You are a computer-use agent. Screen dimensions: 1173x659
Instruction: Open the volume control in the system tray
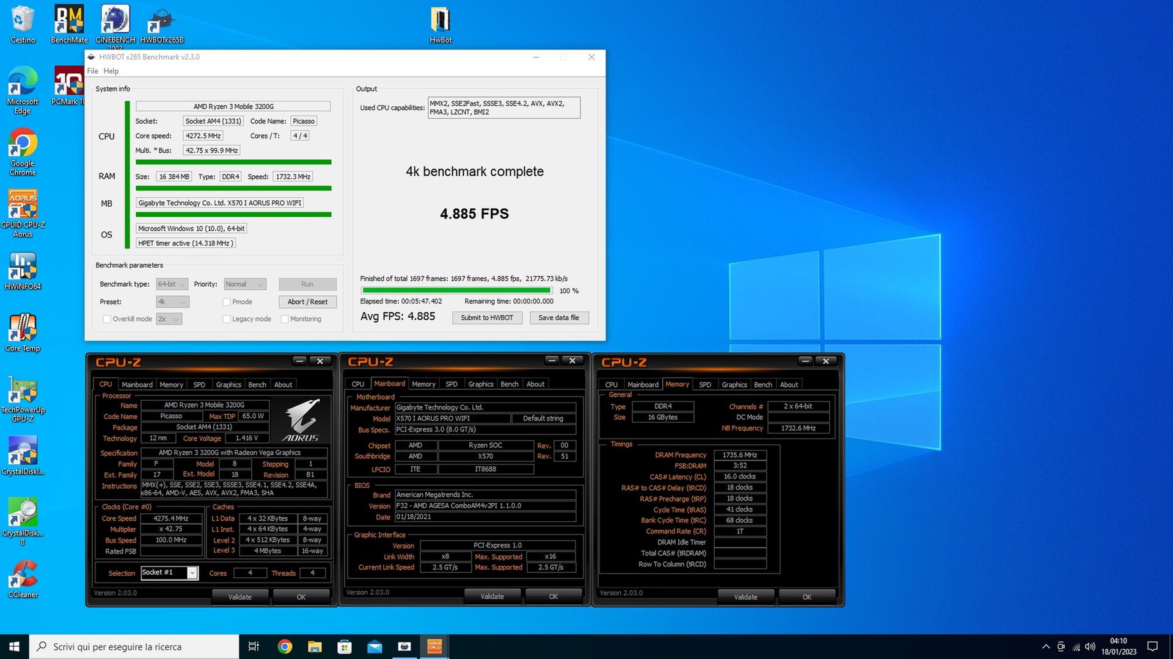[1091, 647]
